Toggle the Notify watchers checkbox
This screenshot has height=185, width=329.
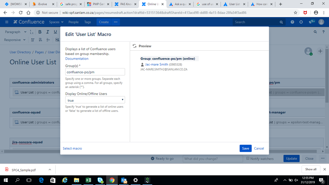(248, 158)
